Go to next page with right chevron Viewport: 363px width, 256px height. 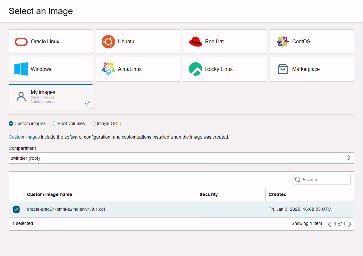coord(350,224)
